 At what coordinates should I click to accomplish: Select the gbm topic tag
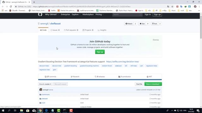tap(55, 70)
